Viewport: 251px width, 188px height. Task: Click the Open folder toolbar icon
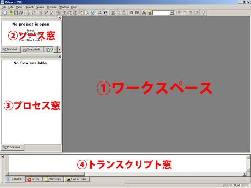(x=10, y=13)
